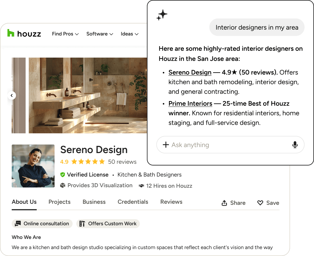The image size is (314, 256).
Task: Open the Prime Interiors link in chat
Action: coord(190,103)
